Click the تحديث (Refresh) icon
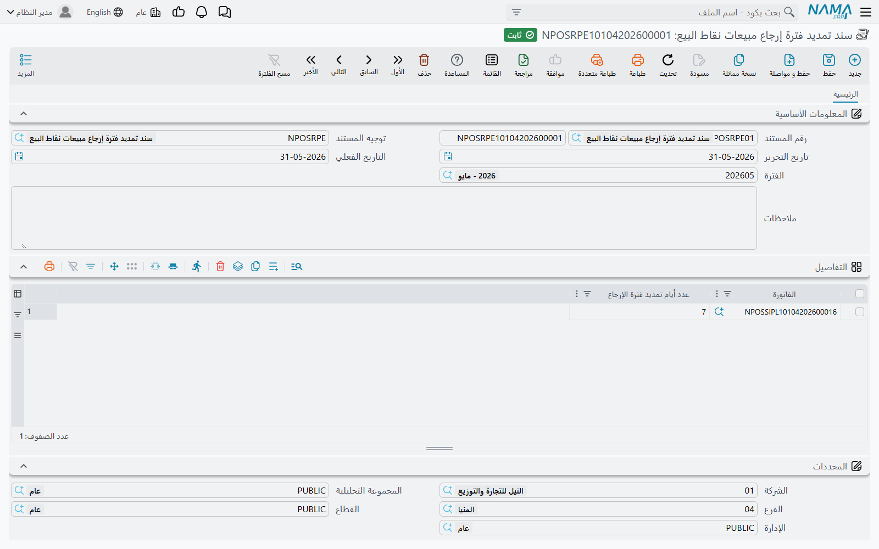The image size is (879, 549). 668,60
